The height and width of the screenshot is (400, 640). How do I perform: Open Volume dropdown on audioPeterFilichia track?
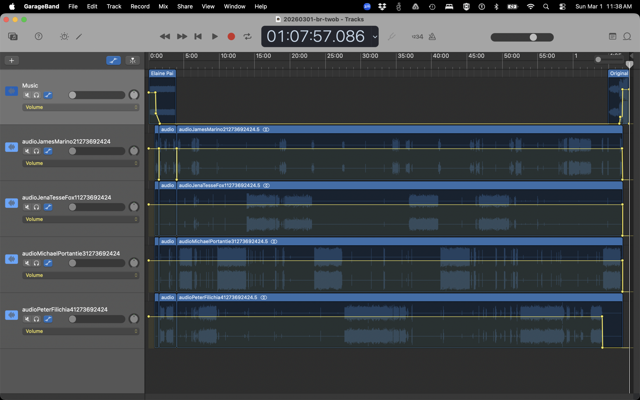(x=81, y=331)
